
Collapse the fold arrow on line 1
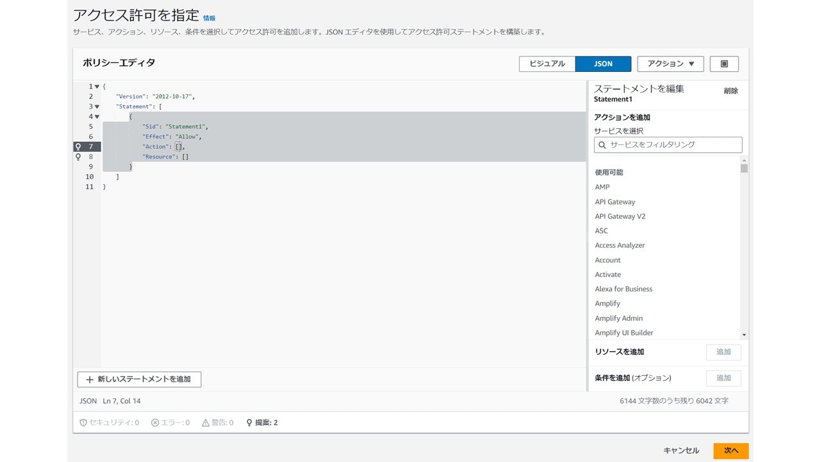point(97,87)
